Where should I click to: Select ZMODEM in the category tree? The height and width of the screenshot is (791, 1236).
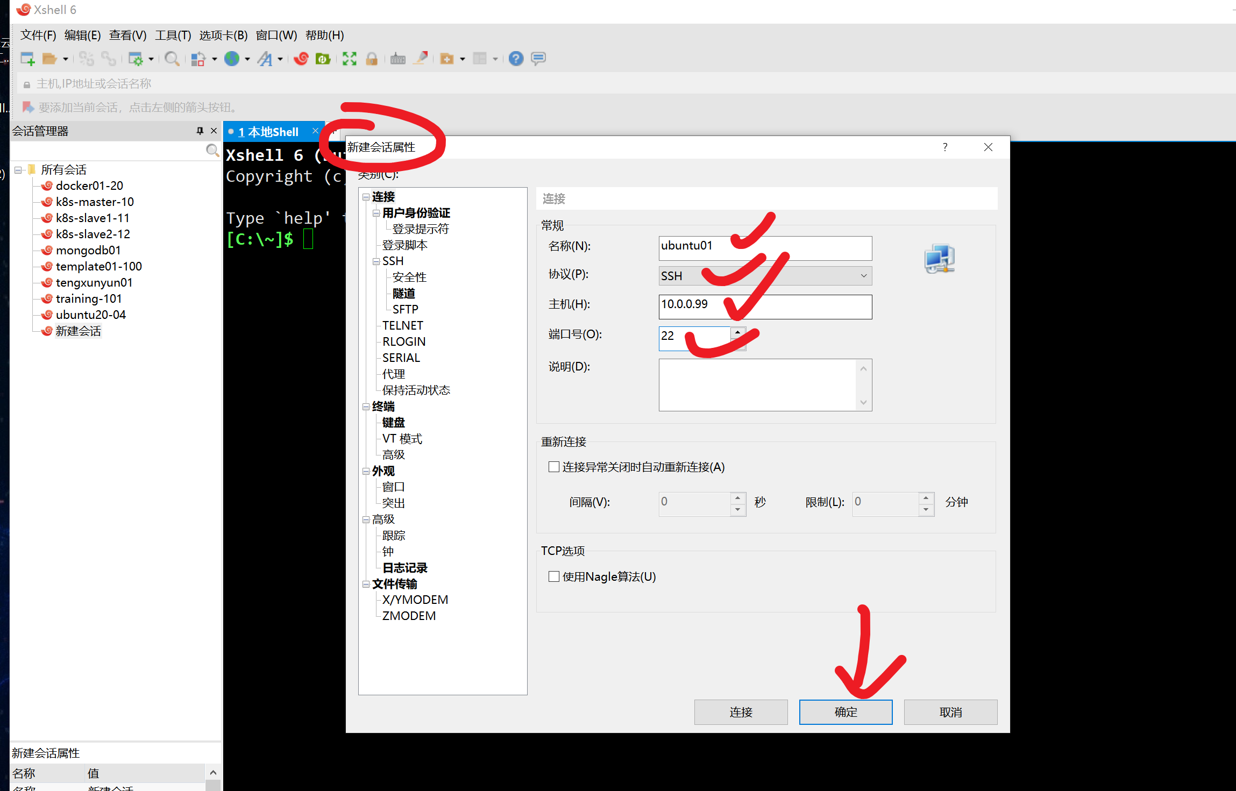point(409,616)
